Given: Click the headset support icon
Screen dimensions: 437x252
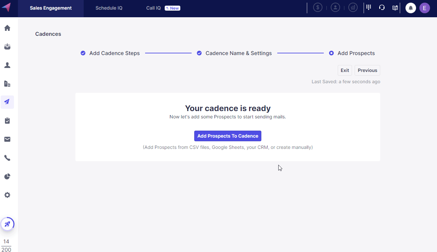Looking at the screenshot, I should [382, 8].
